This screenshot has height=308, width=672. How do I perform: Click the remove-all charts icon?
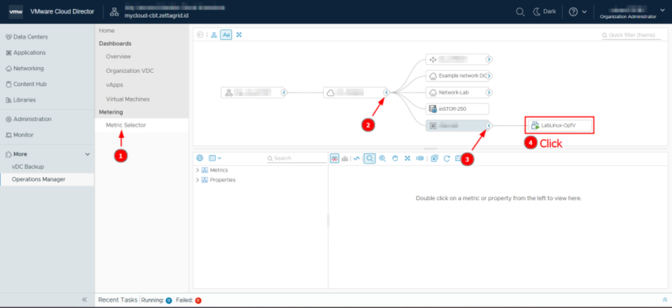434,158
